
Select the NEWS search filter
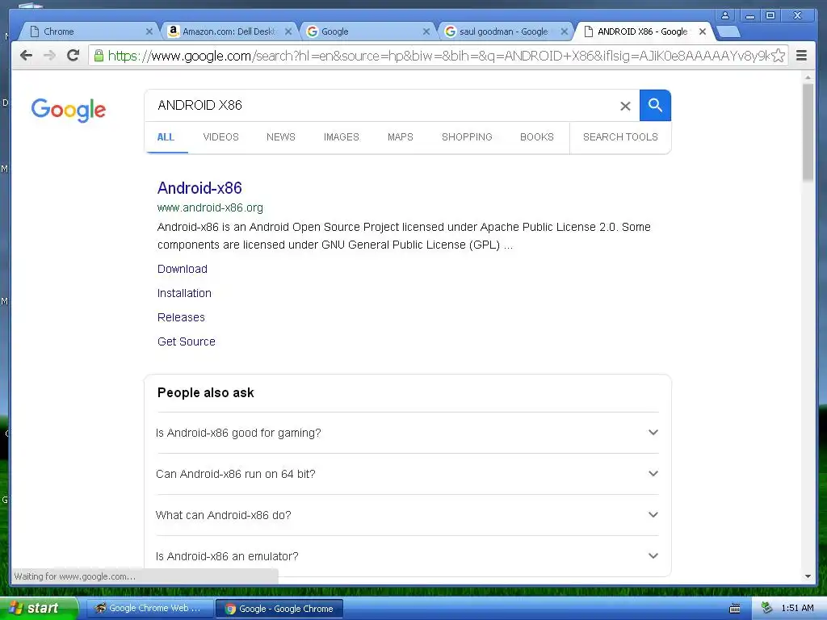[280, 137]
